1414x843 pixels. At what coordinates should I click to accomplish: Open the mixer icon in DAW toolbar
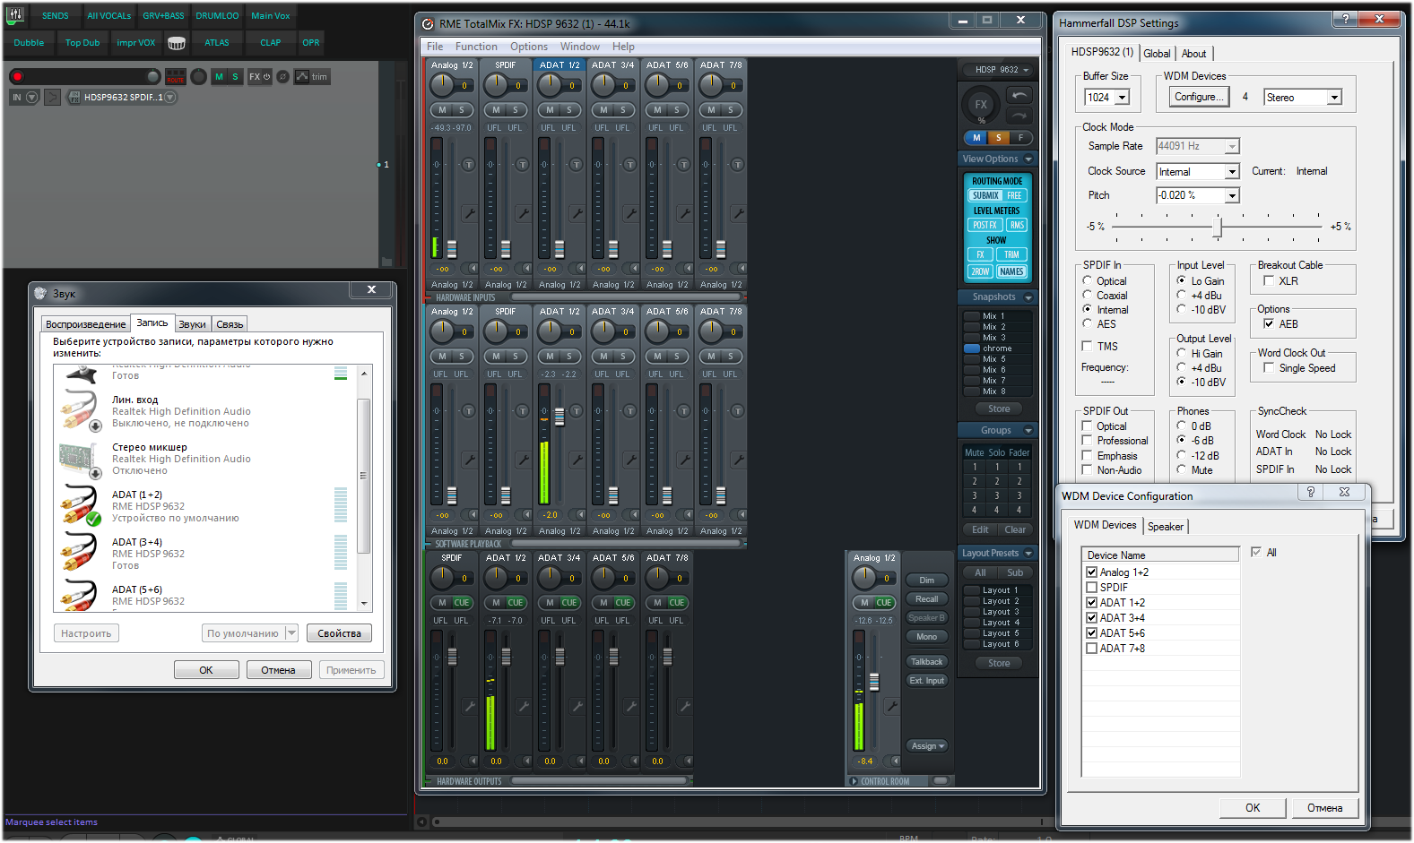pyautogui.click(x=15, y=15)
